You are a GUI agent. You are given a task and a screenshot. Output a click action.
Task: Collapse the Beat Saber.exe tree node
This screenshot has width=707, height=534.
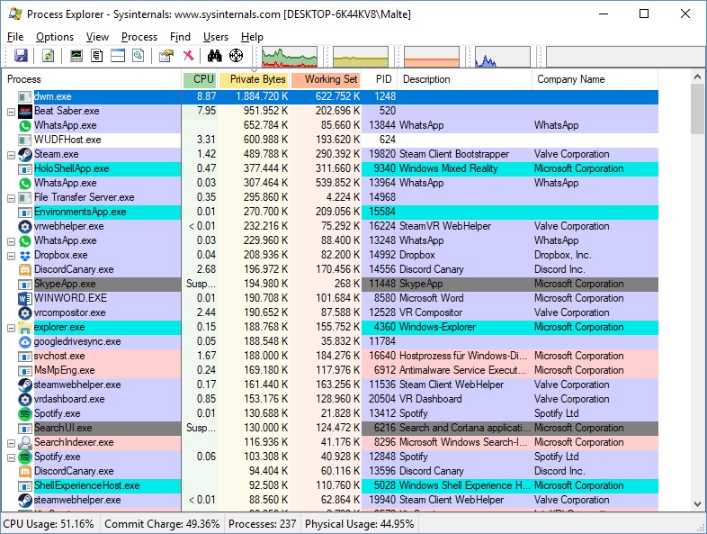(12, 112)
